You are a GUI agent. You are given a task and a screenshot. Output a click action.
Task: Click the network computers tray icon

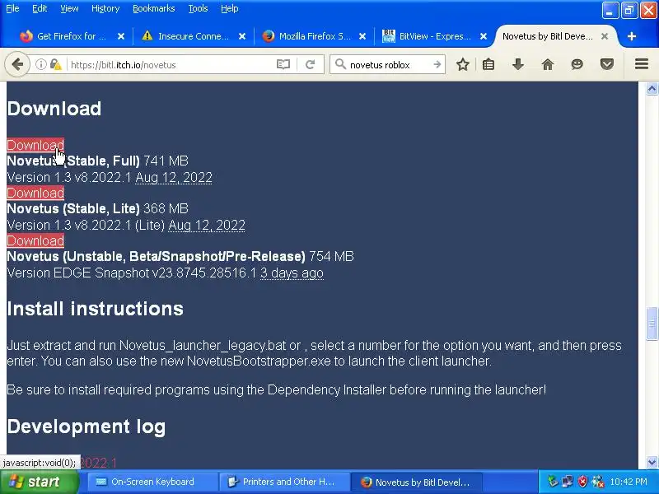[x=567, y=482]
